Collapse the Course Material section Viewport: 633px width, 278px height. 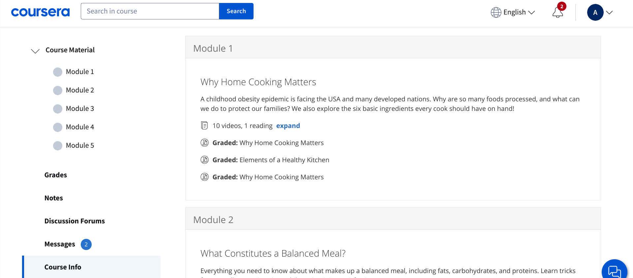(x=35, y=51)
